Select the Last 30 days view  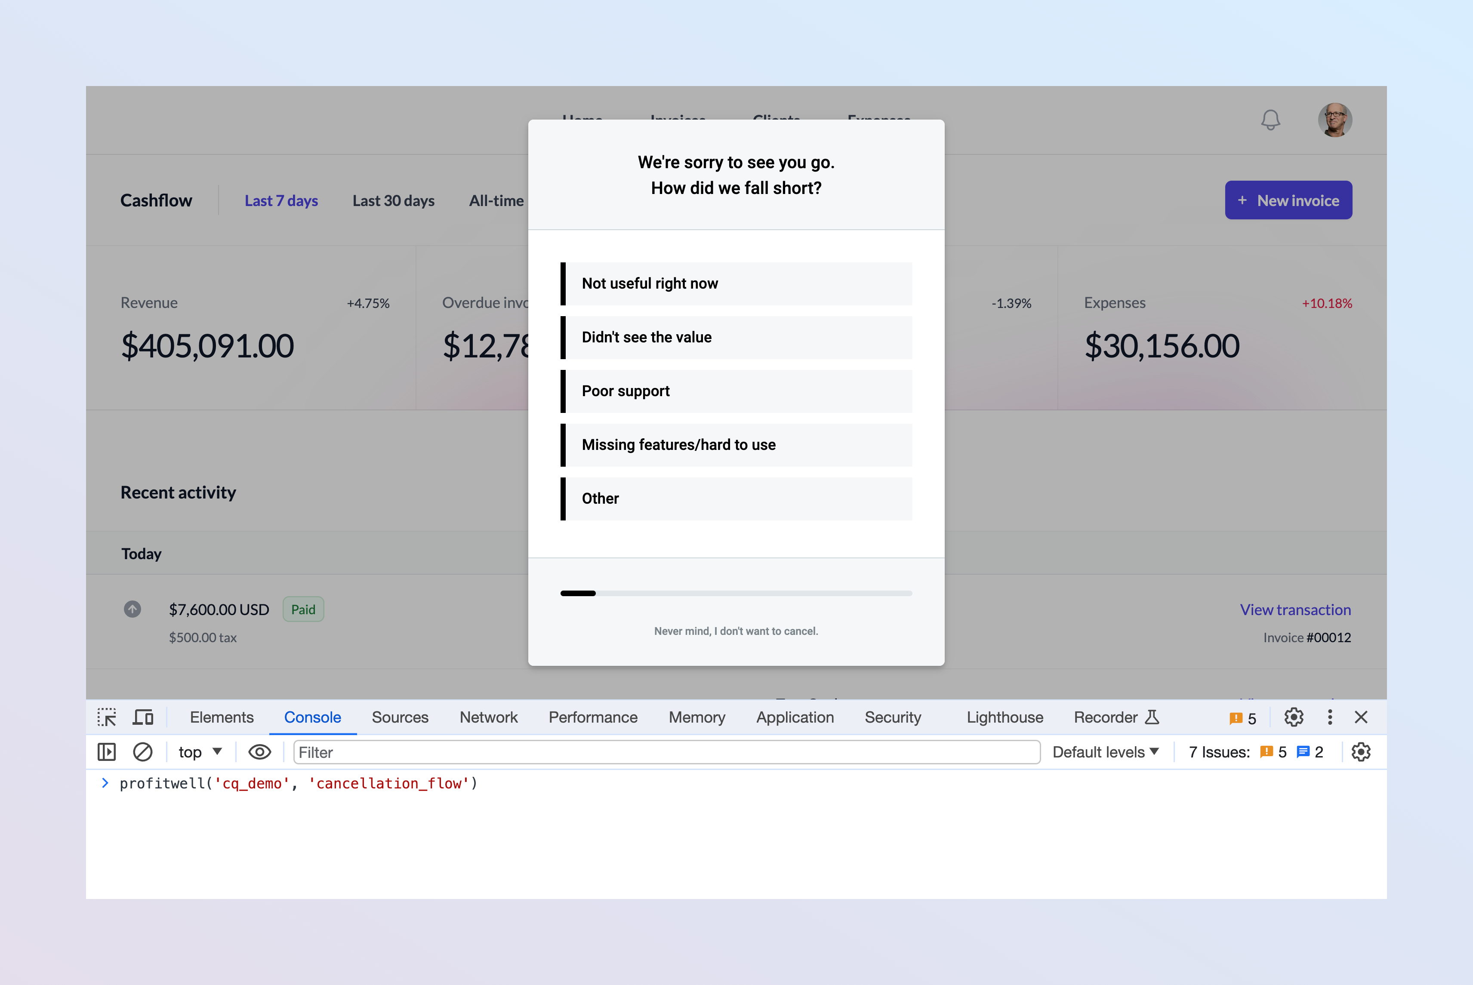[393, 200]
